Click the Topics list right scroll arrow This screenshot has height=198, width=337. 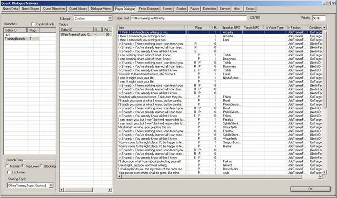[110, 190]
